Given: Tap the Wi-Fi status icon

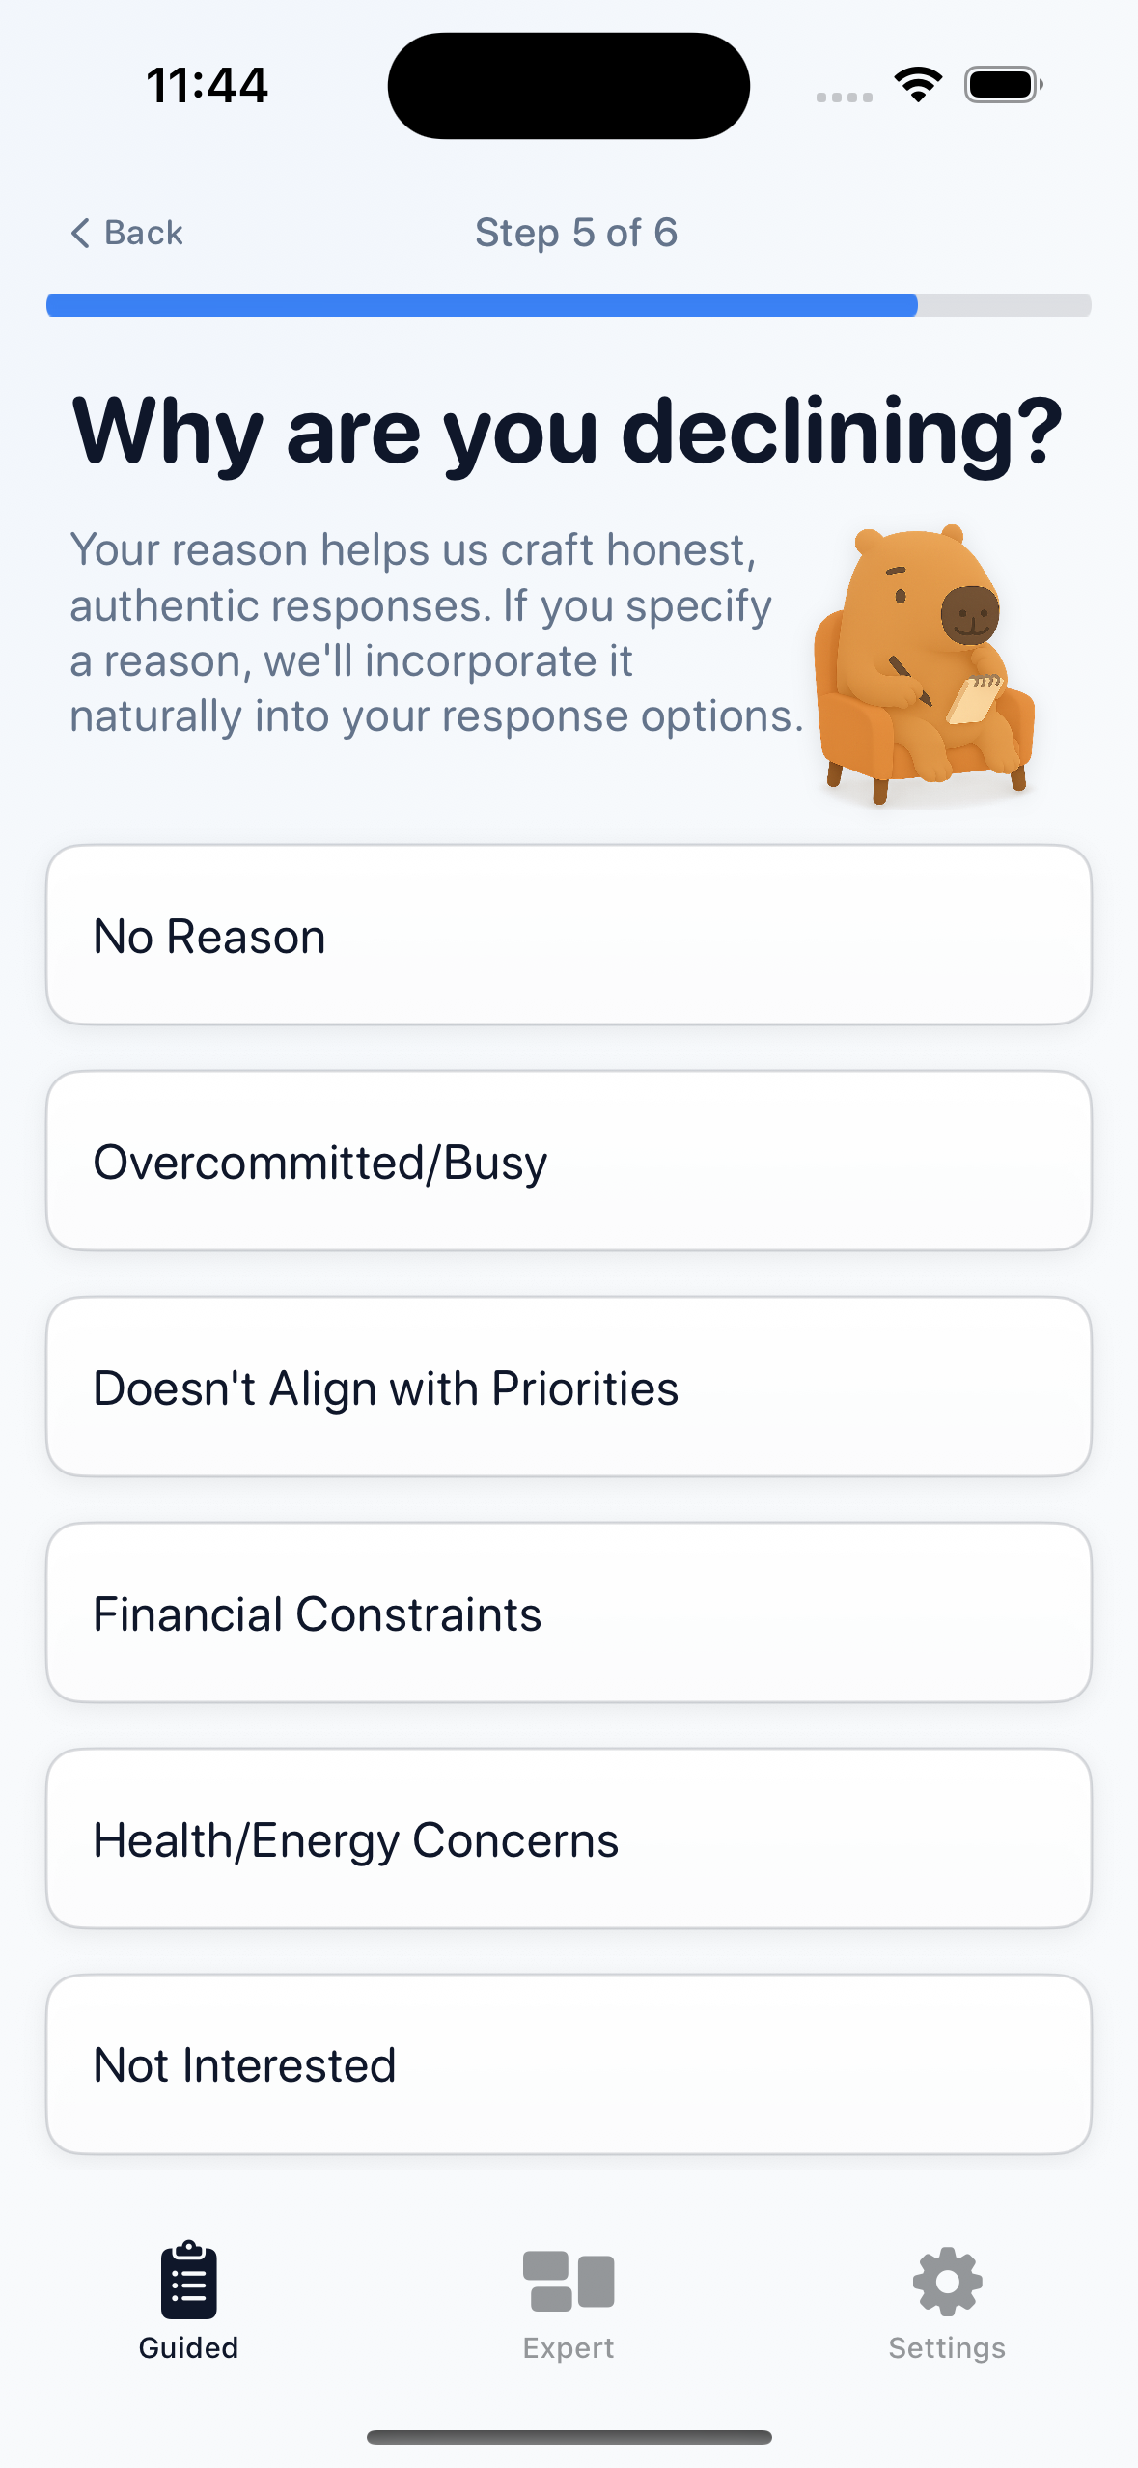Looking at the screenshot, I should click(918, 85).
